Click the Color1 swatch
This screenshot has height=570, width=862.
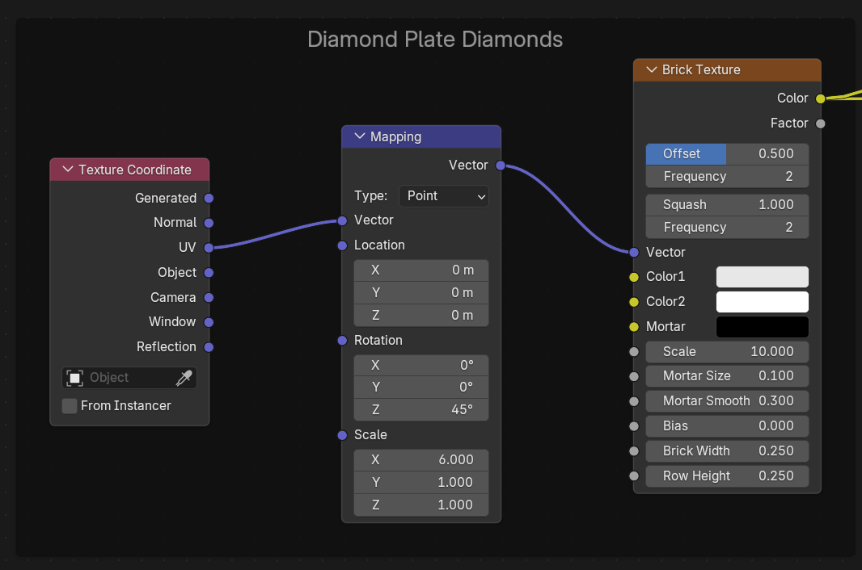762,277
